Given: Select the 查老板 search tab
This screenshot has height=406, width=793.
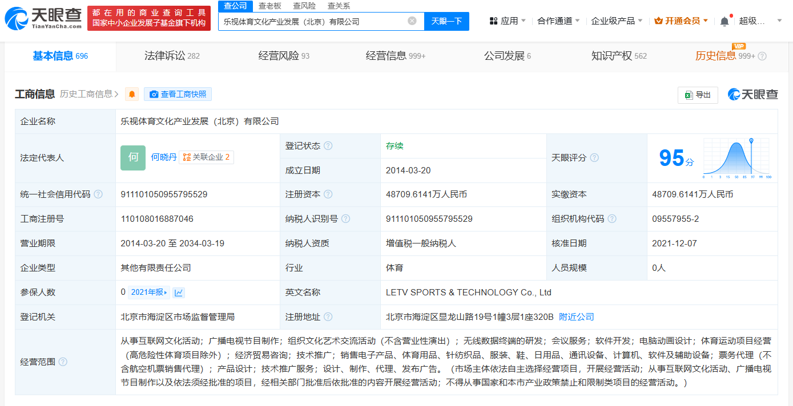Looking at the screenshot, I should [x=270, y=6].
